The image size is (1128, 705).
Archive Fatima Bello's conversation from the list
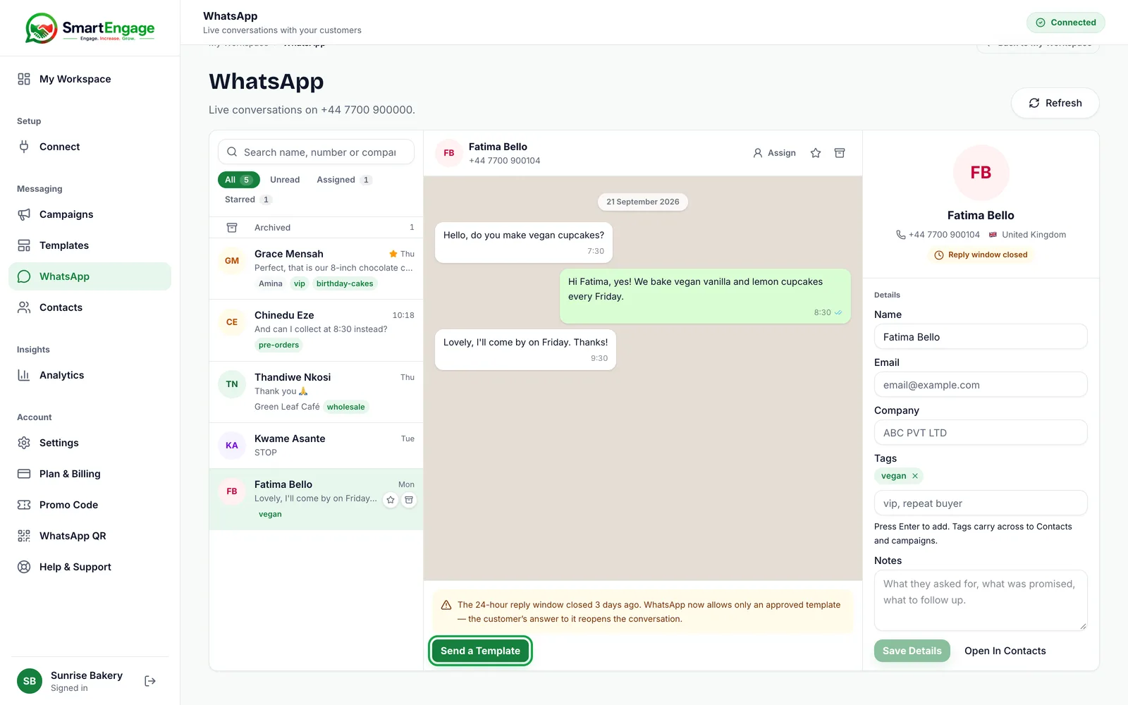pos(409,500)
